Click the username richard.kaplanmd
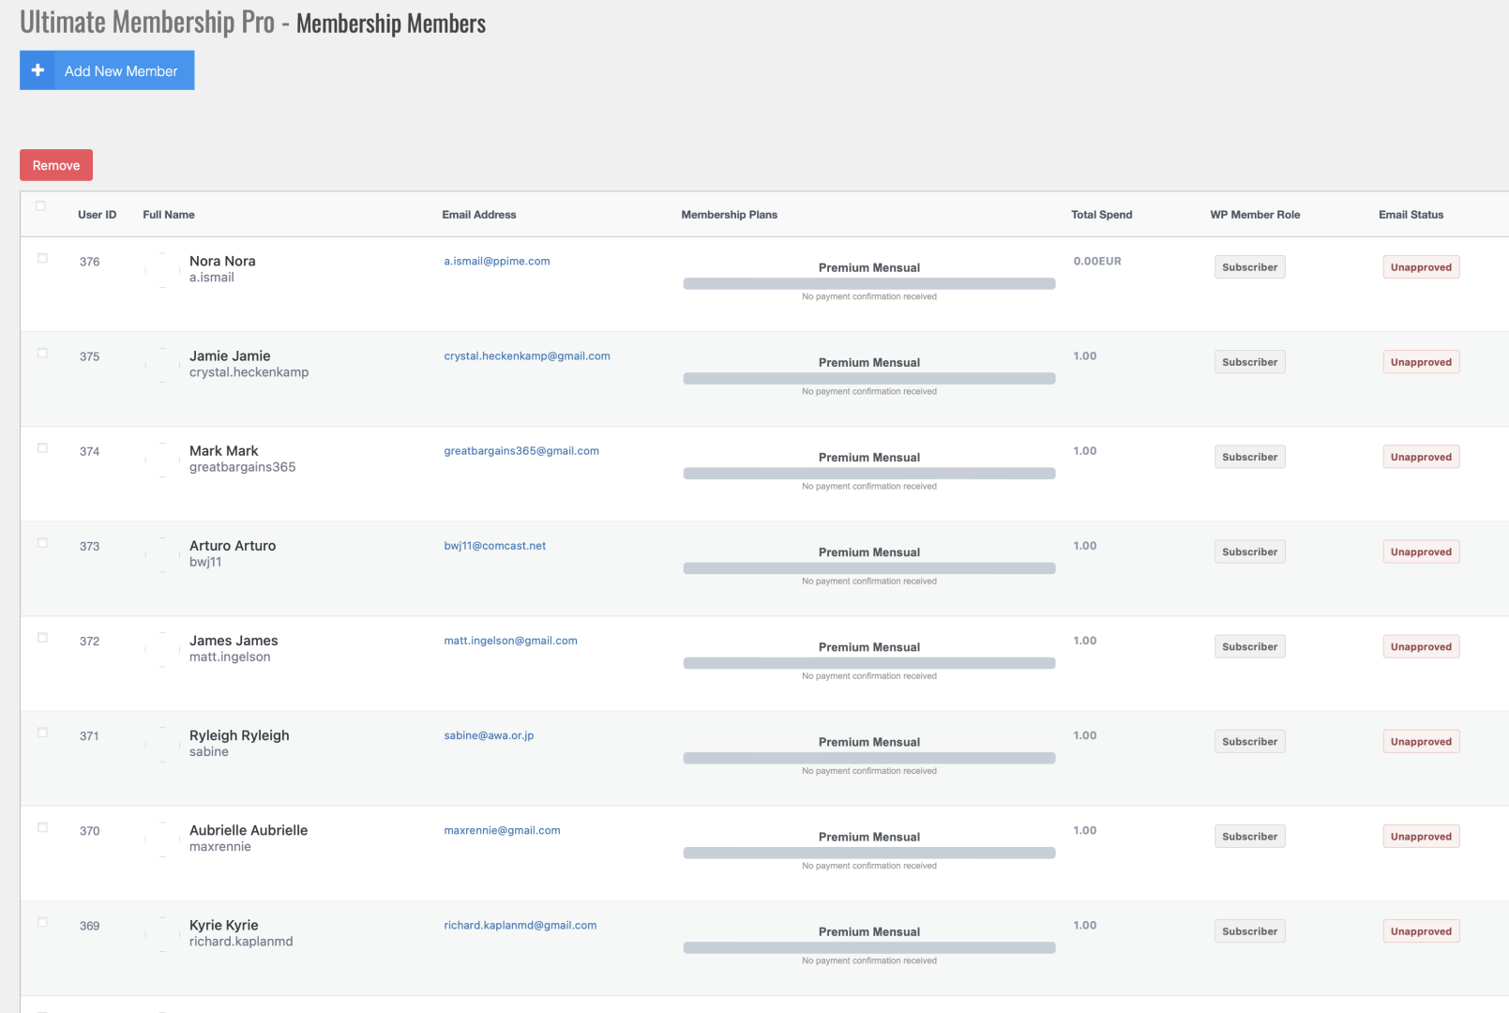Viewport: 1509px width, 1013px height. pyautogui.click(x=241, y=941)
